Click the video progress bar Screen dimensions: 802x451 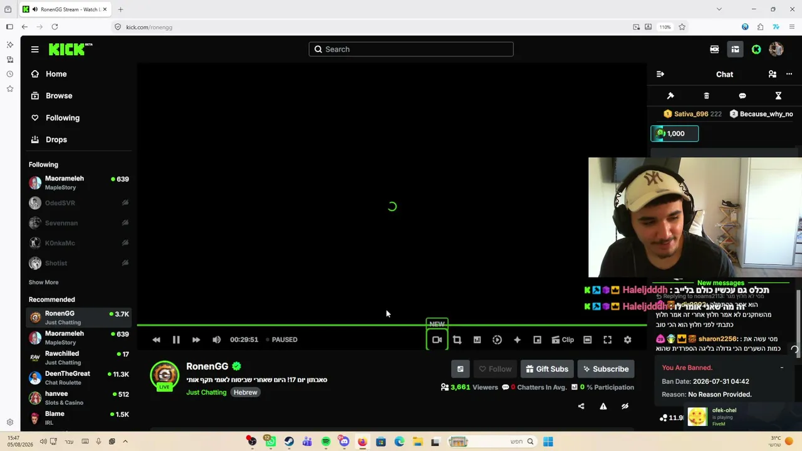point(392,325)
